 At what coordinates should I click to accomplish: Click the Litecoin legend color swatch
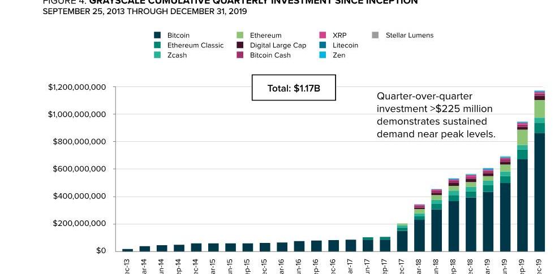click(x=322, y=45)
